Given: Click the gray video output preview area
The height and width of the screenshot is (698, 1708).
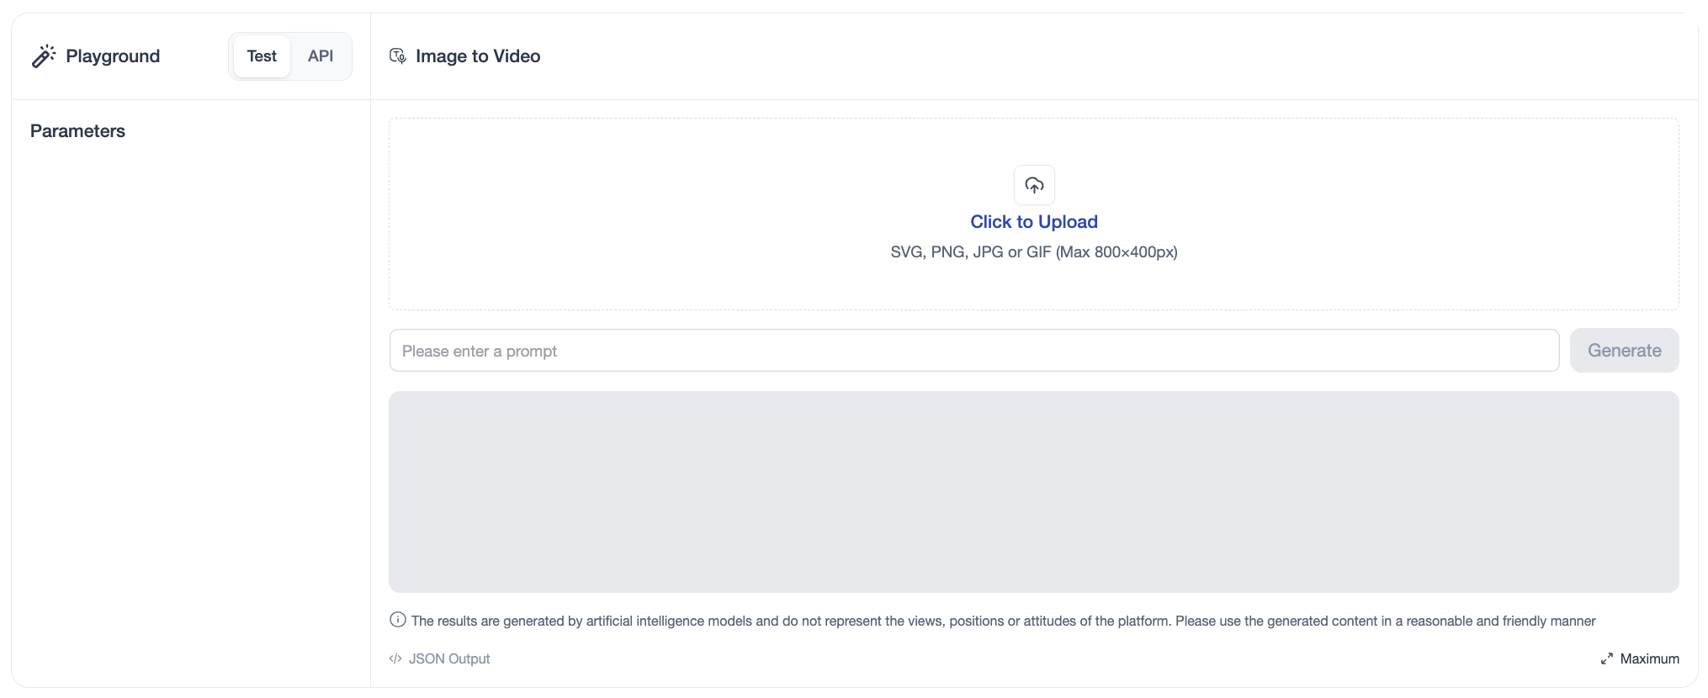Looking at the screenshot, I should click(x=1033, y=492).
